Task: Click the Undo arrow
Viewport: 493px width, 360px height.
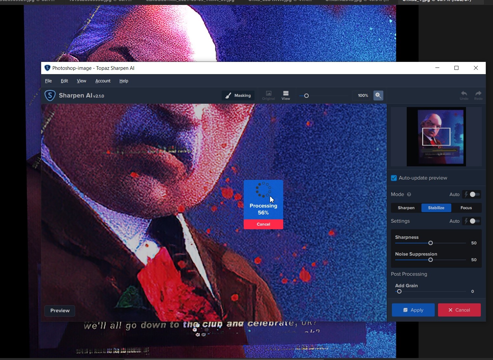Action: 464,96
